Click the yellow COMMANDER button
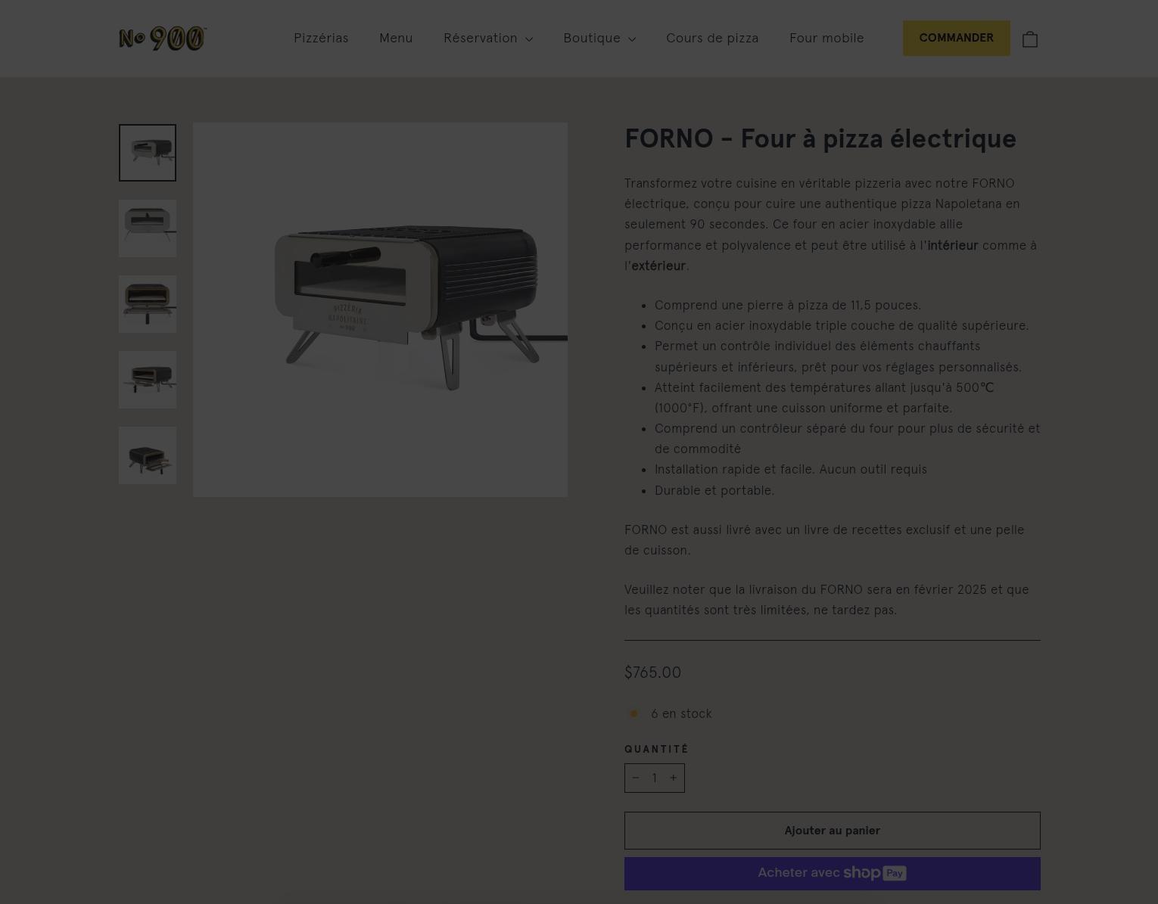1158x904 pixels. click(956, 38)
